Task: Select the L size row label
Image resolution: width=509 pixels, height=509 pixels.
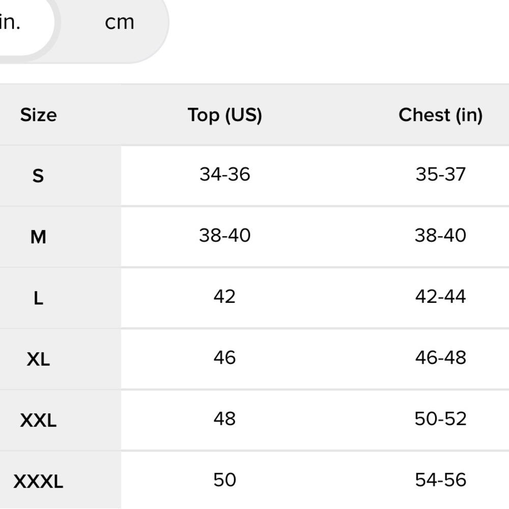Action: pos(38,298)
